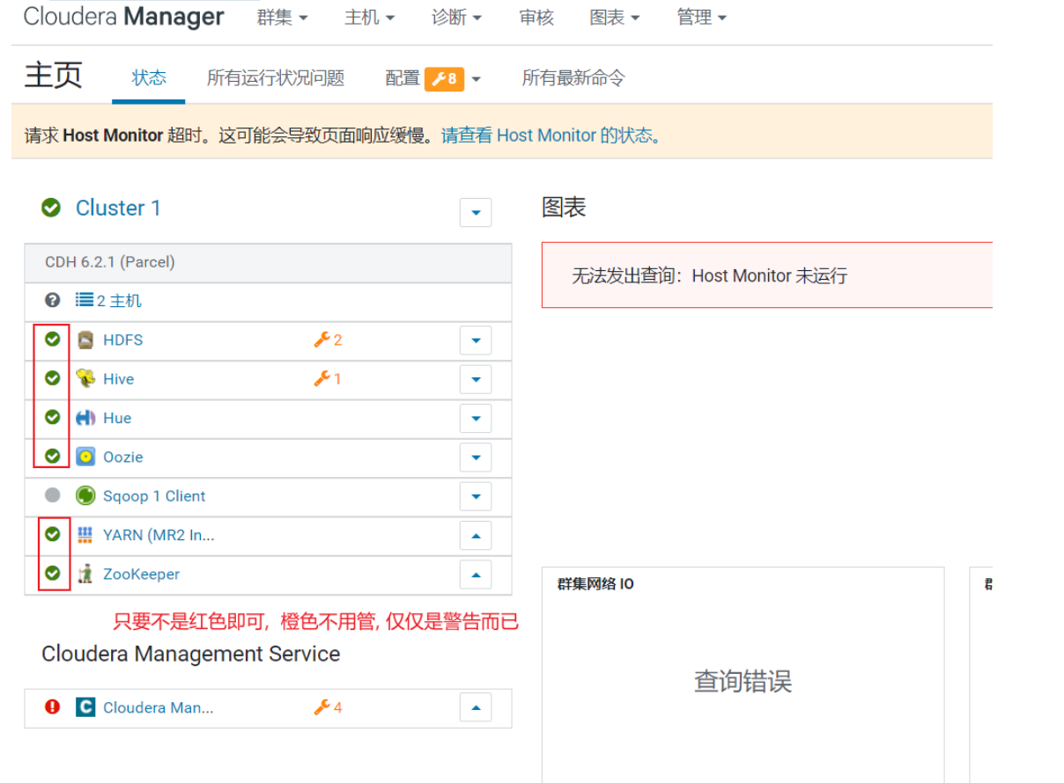The width and height of the screenshot is (1064, 783).
Task: Open the YARN actions dropdown
Action: pos(476,535)
